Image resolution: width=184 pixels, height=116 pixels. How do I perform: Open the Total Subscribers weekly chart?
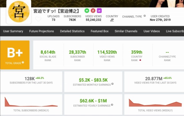(x=31, y=102)
